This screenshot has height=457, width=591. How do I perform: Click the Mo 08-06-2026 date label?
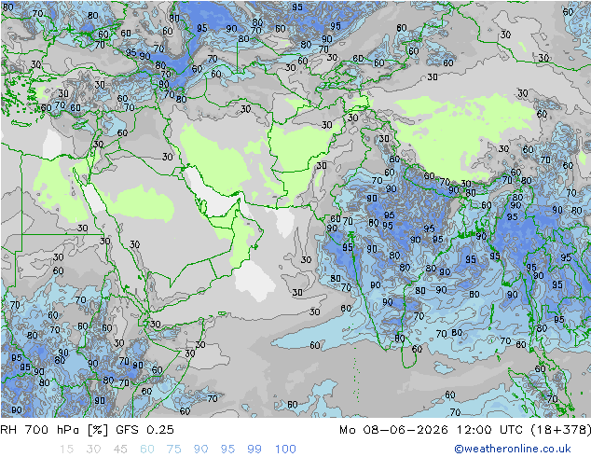click(x=394, y=430)
